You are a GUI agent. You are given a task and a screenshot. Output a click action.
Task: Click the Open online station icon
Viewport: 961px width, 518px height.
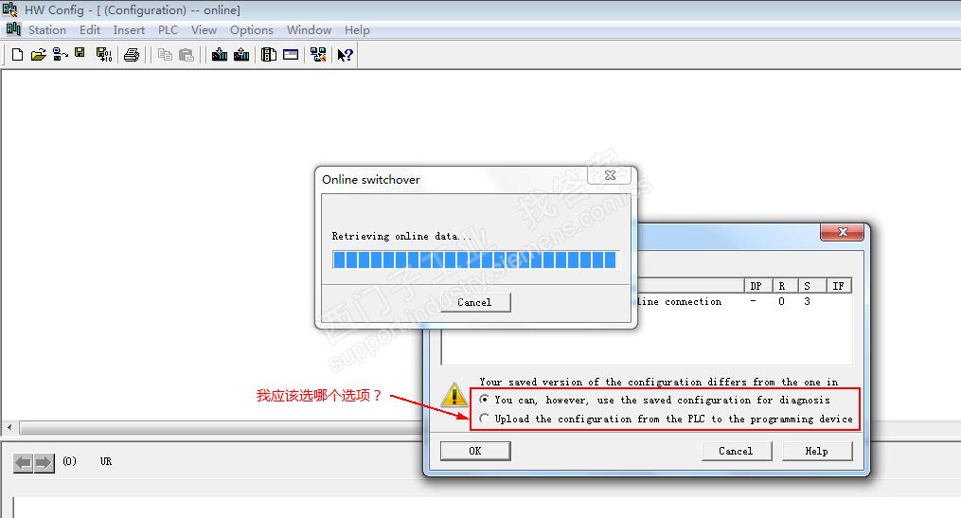click(x=60, y=55)
